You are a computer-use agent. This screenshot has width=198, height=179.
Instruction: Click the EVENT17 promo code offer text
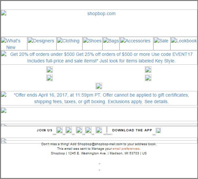tap(101, 57)
